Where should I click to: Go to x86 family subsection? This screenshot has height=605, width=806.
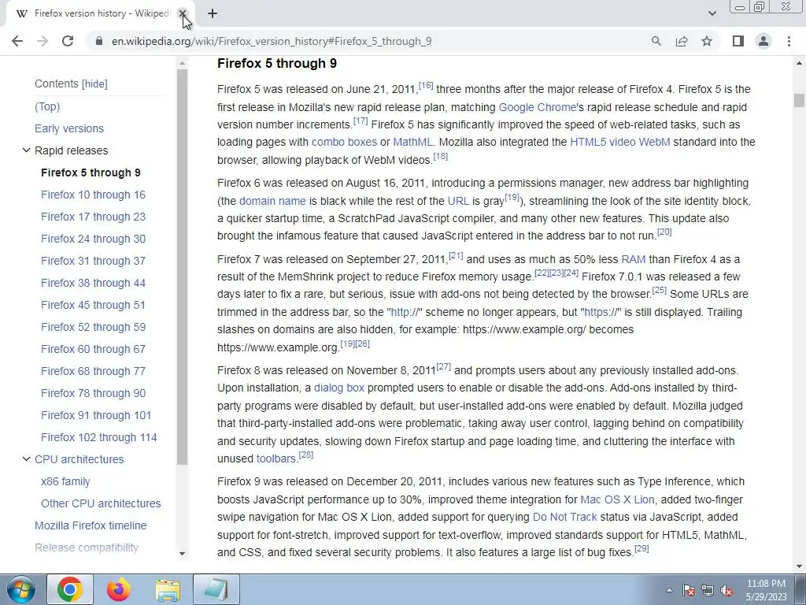click(x=65, y=481)
